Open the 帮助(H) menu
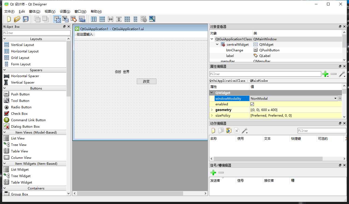Screen dimensions: 349x204 click(96, 11)
